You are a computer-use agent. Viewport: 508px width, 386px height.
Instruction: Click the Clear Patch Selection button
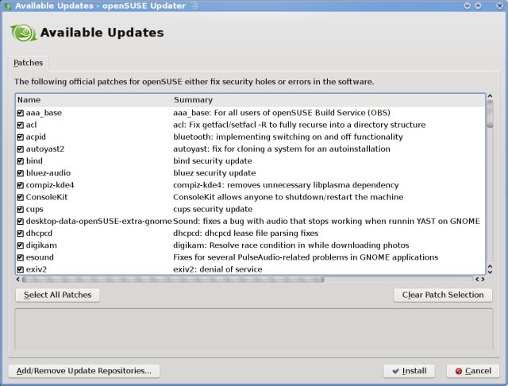pyautogui.click(x=443, y=295)
